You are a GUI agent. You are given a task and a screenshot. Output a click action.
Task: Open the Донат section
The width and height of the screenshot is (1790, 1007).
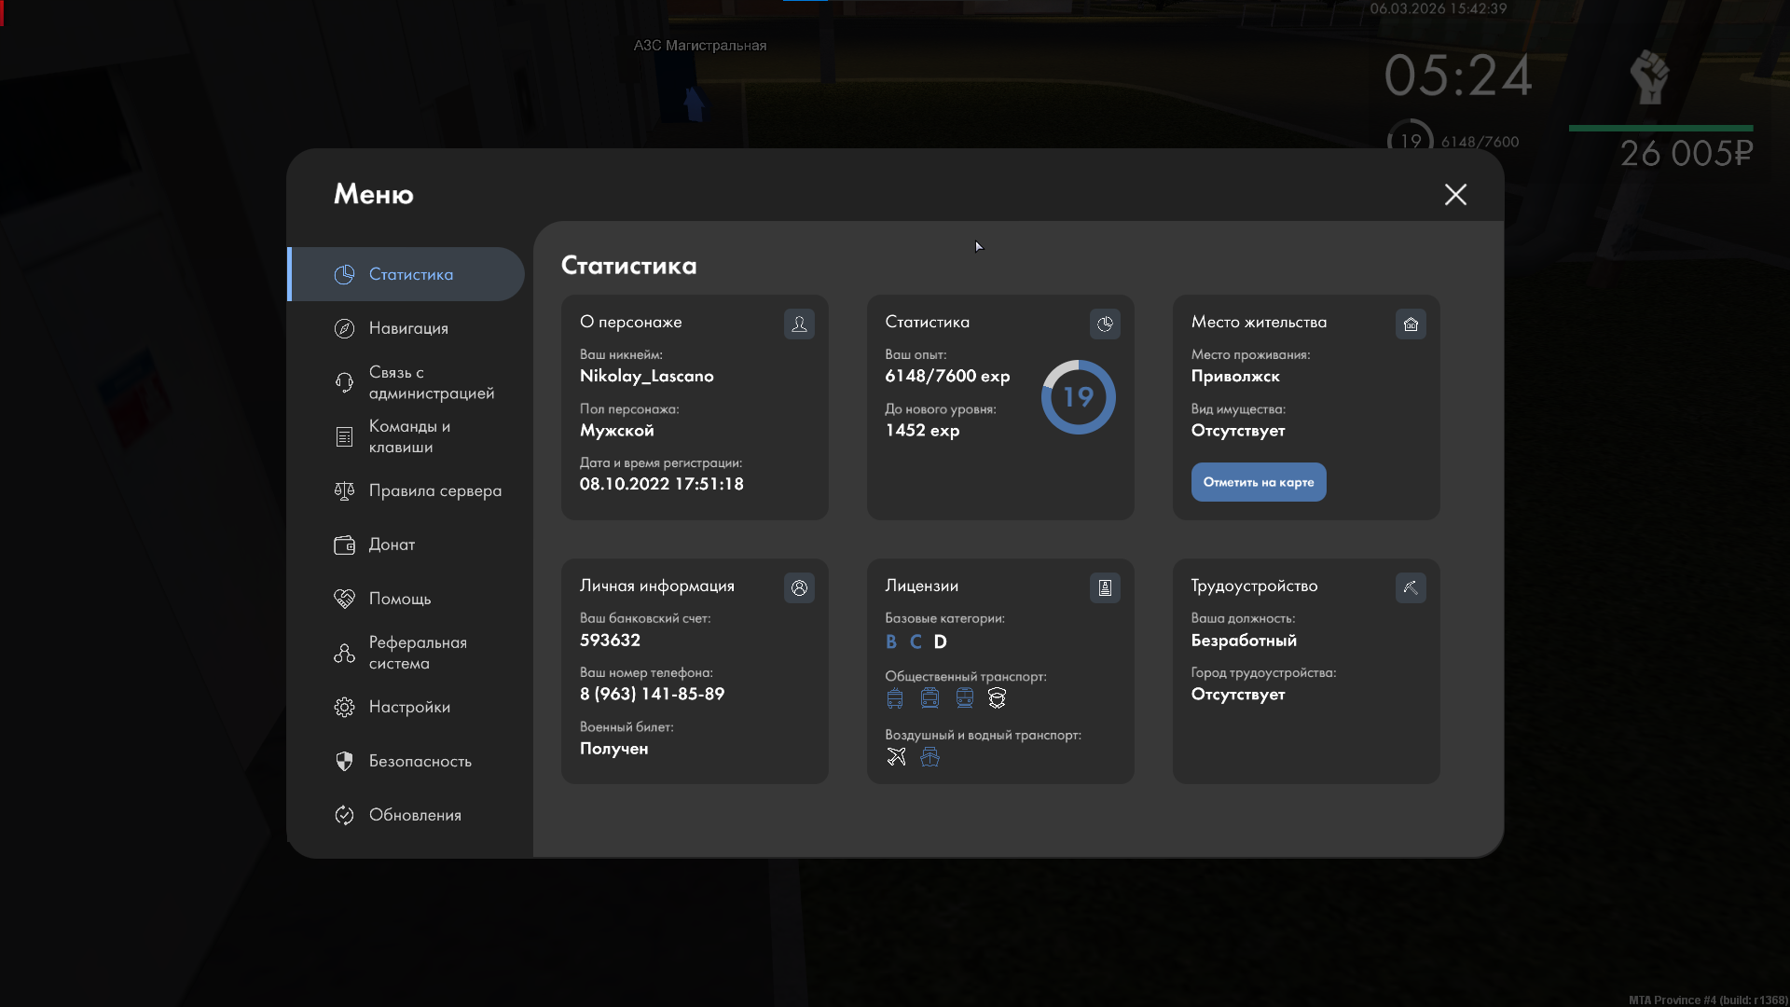392,545
